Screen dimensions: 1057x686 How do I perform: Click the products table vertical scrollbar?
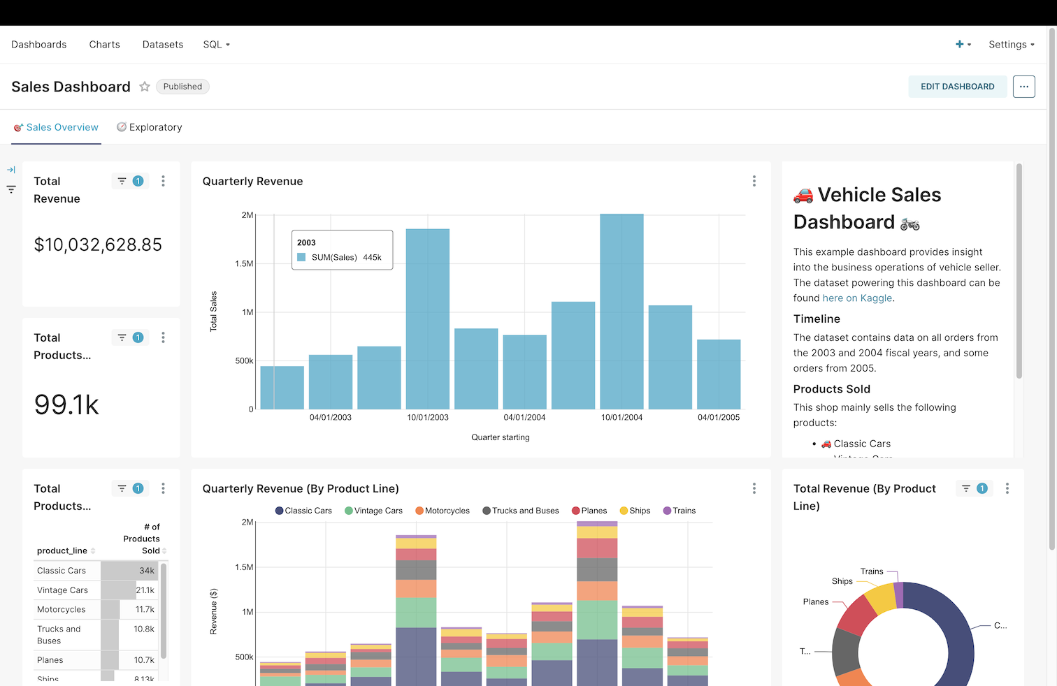164,611
